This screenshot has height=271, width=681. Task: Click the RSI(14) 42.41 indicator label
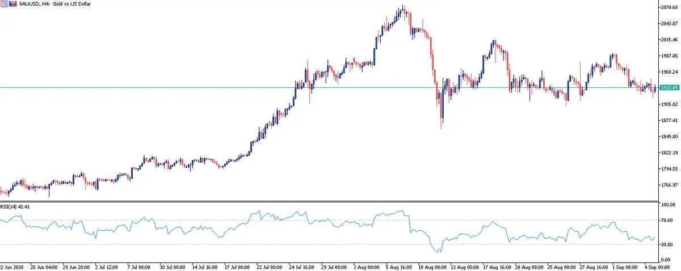click(15, 207)
